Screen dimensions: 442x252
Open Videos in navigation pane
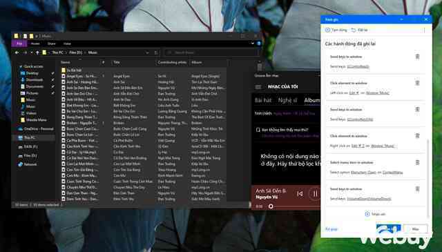point(31,113)
